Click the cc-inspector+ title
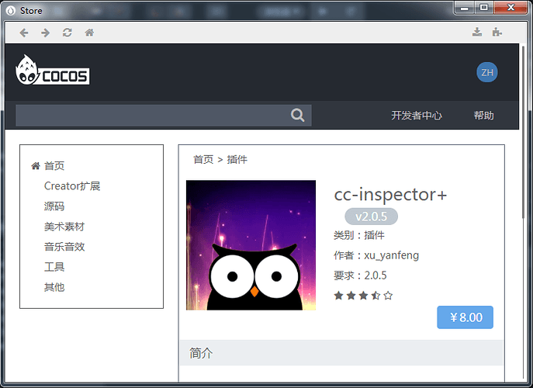The image size is (533, 388). pyautogui.click(x=390, y=195)
